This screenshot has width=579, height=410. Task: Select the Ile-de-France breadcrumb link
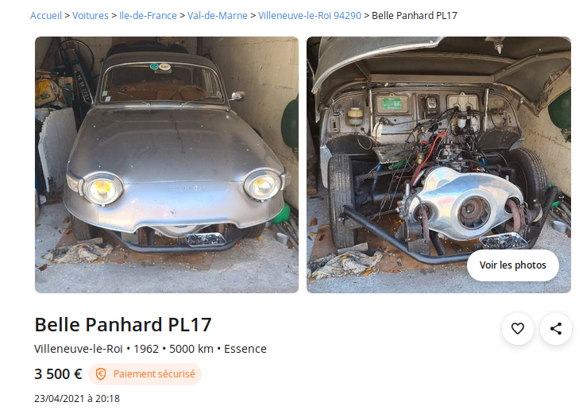(148, 16)
